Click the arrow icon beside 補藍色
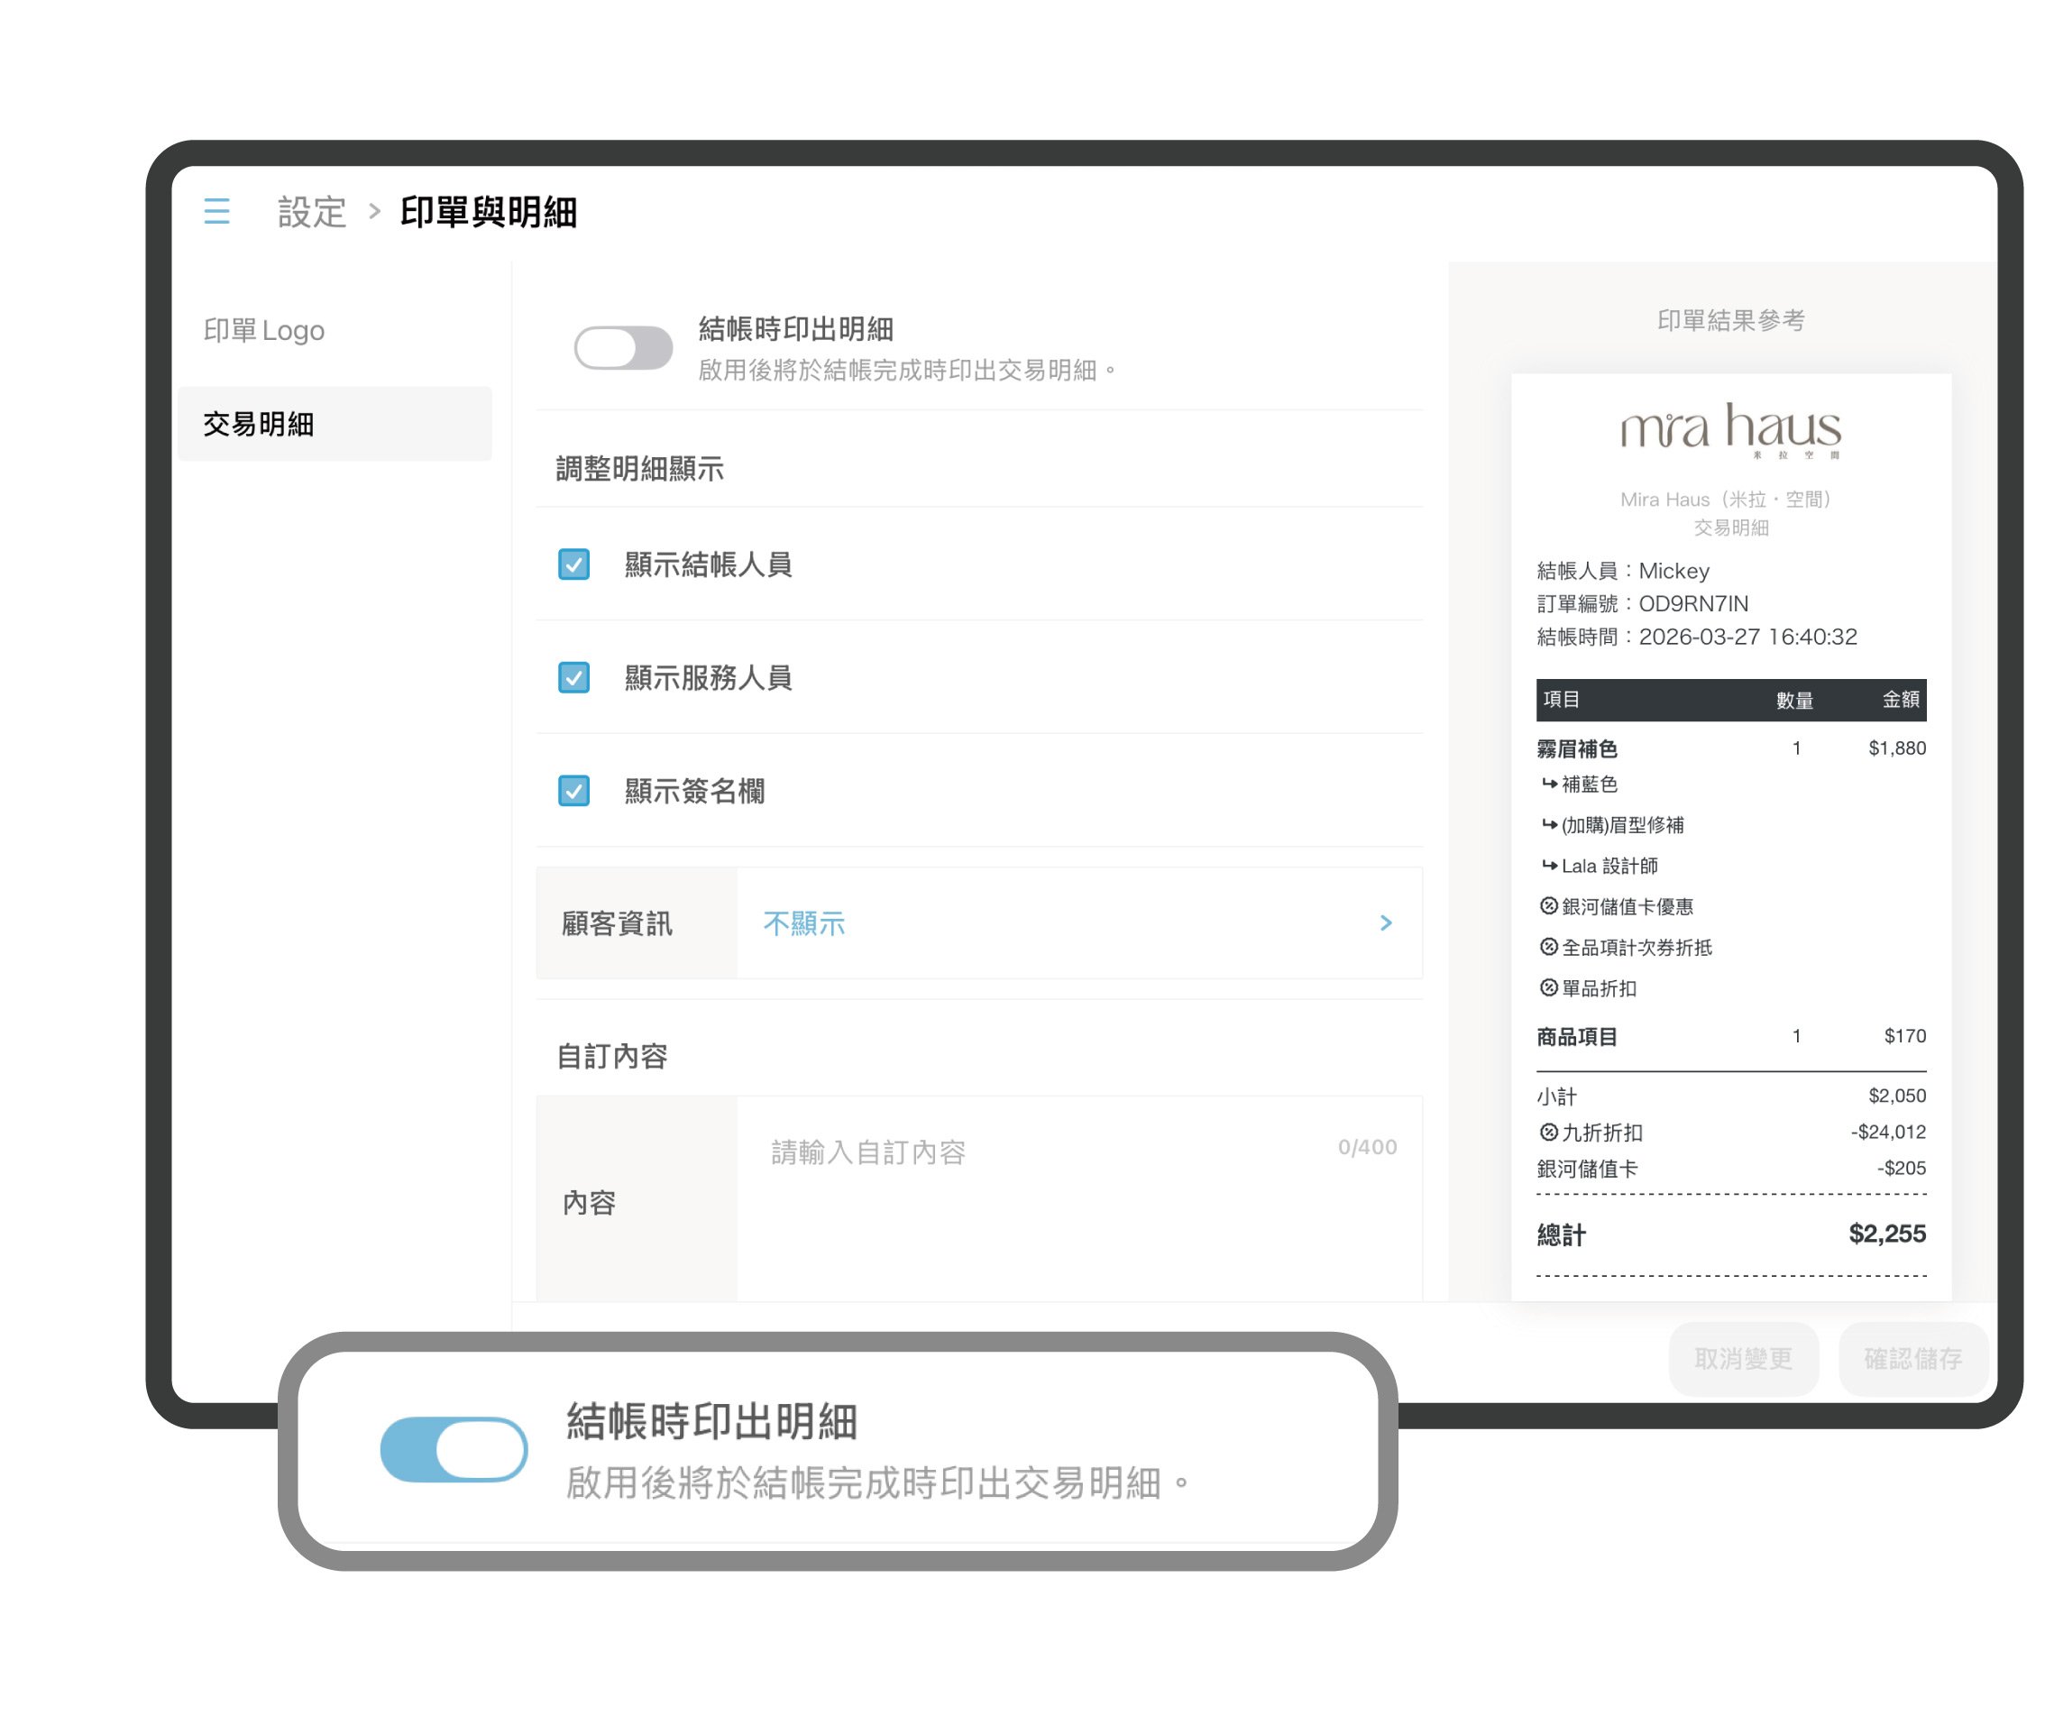The width and height of the screenshot is (2045, 1725). click(1548, 784)
